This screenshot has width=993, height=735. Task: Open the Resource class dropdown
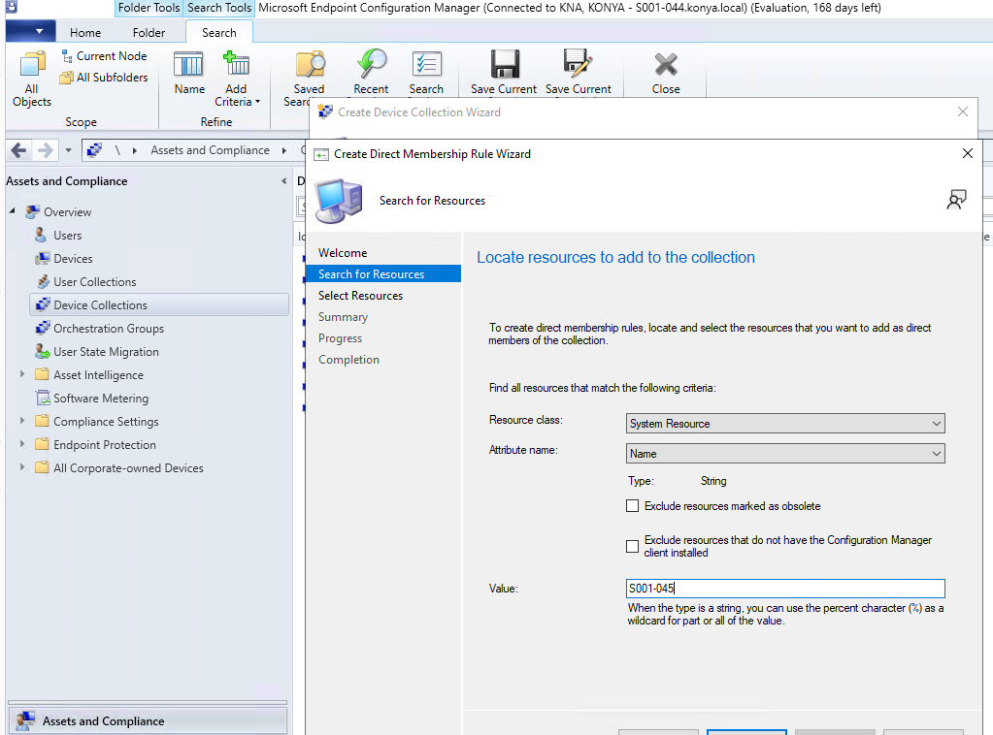click(x=785, y=424)
